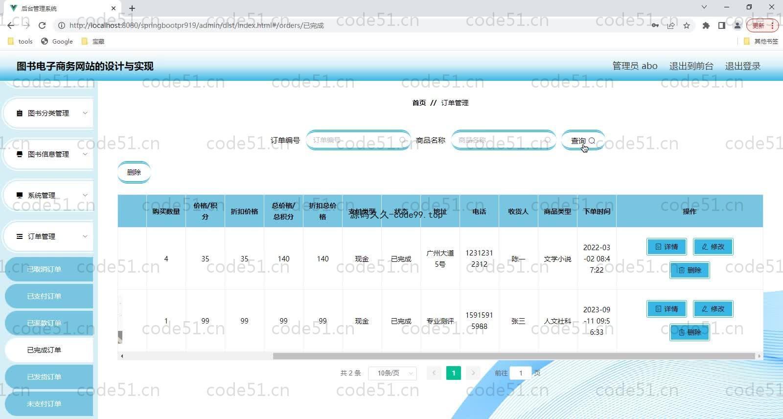Focus the 订单编号 search field
Screen dimensions: 783x419
(x=358, y=140)
